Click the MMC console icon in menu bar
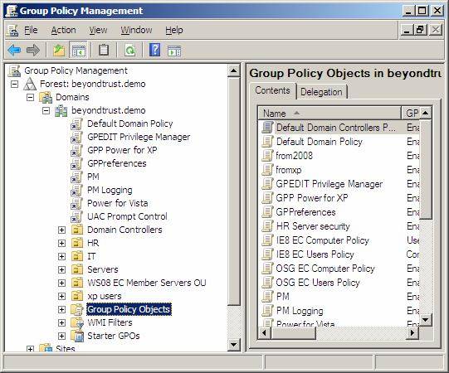The height and width of the screenshot is (373, 449). click(12, 31)
